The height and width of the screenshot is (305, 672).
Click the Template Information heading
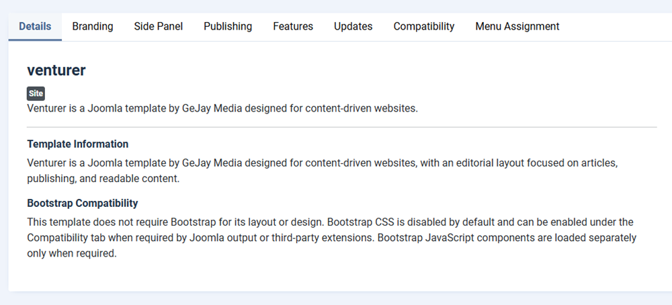click(x=77, y=144)
